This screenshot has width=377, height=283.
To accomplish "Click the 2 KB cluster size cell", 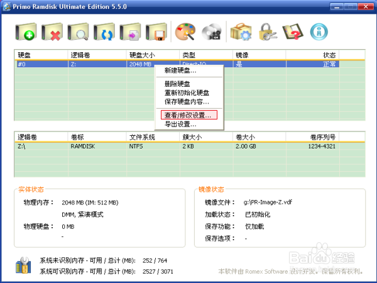I will (x=188, y=147).
